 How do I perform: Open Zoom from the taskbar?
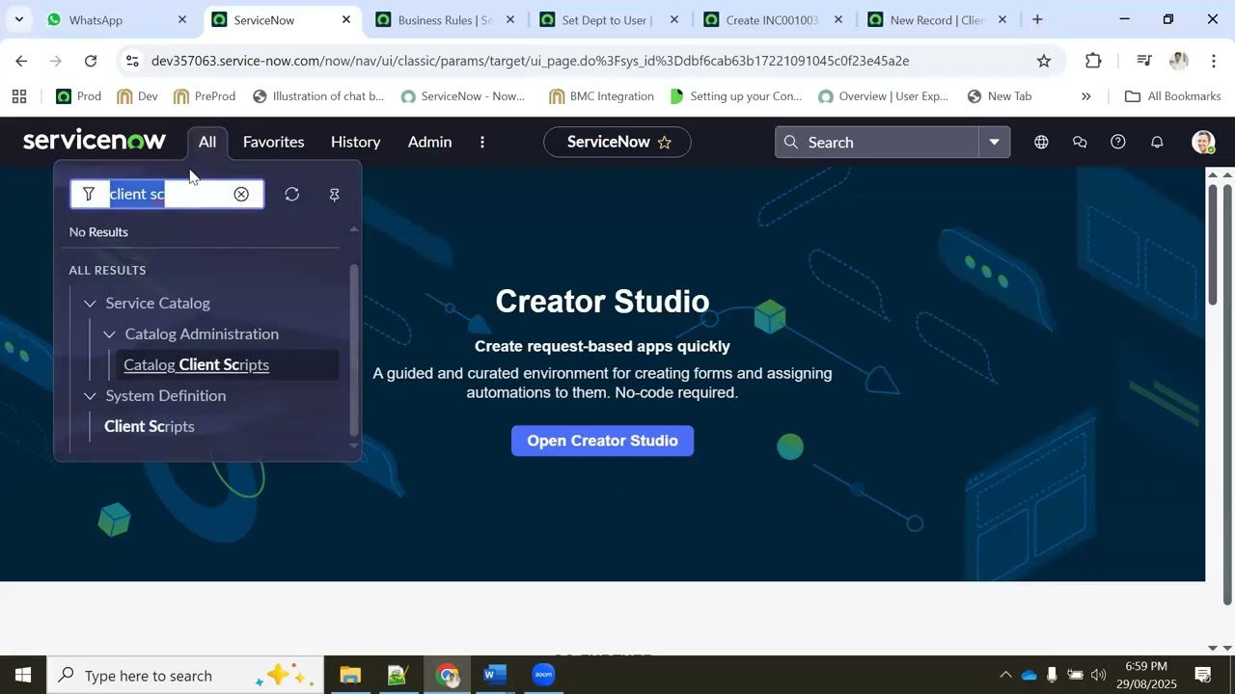(x=543, y=675)
